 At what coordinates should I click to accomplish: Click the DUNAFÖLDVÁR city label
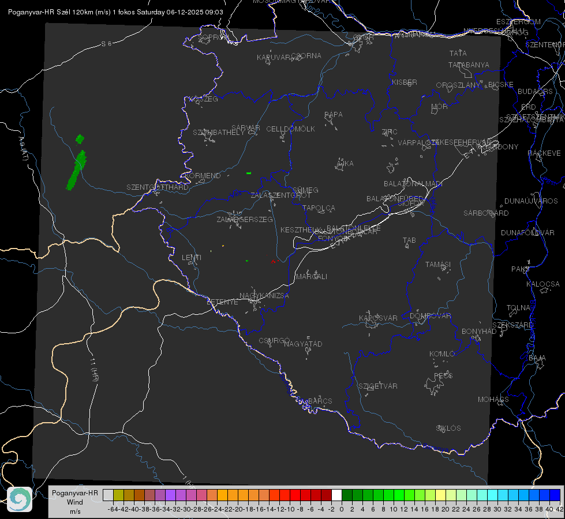click(527, 232)
